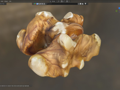Image resolution: width=120 pixels, height=90 pixels.
Task: Click the green Y axis gizmo ball
Action: pyautogui.click(x=116, y=11)
